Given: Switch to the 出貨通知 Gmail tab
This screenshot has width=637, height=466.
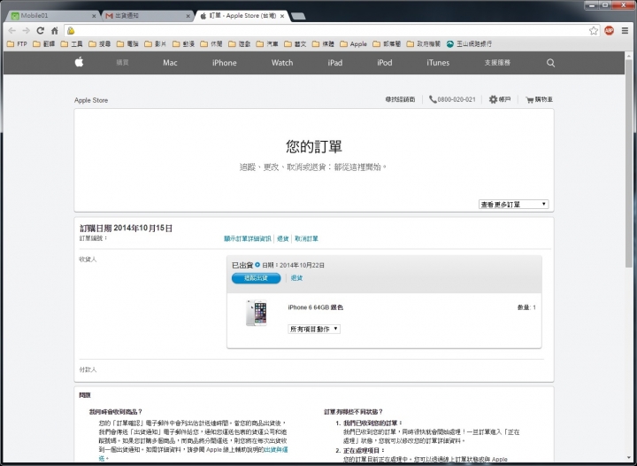Looking at the screenshot, I should 147,16.
